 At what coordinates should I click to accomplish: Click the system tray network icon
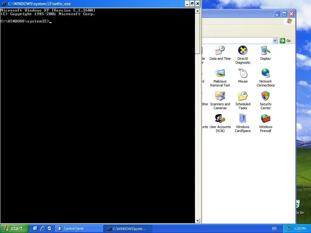click(289, 228)
